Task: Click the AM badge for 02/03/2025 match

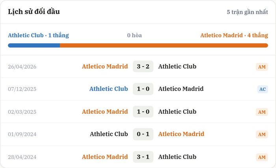Action: point(262,112)
